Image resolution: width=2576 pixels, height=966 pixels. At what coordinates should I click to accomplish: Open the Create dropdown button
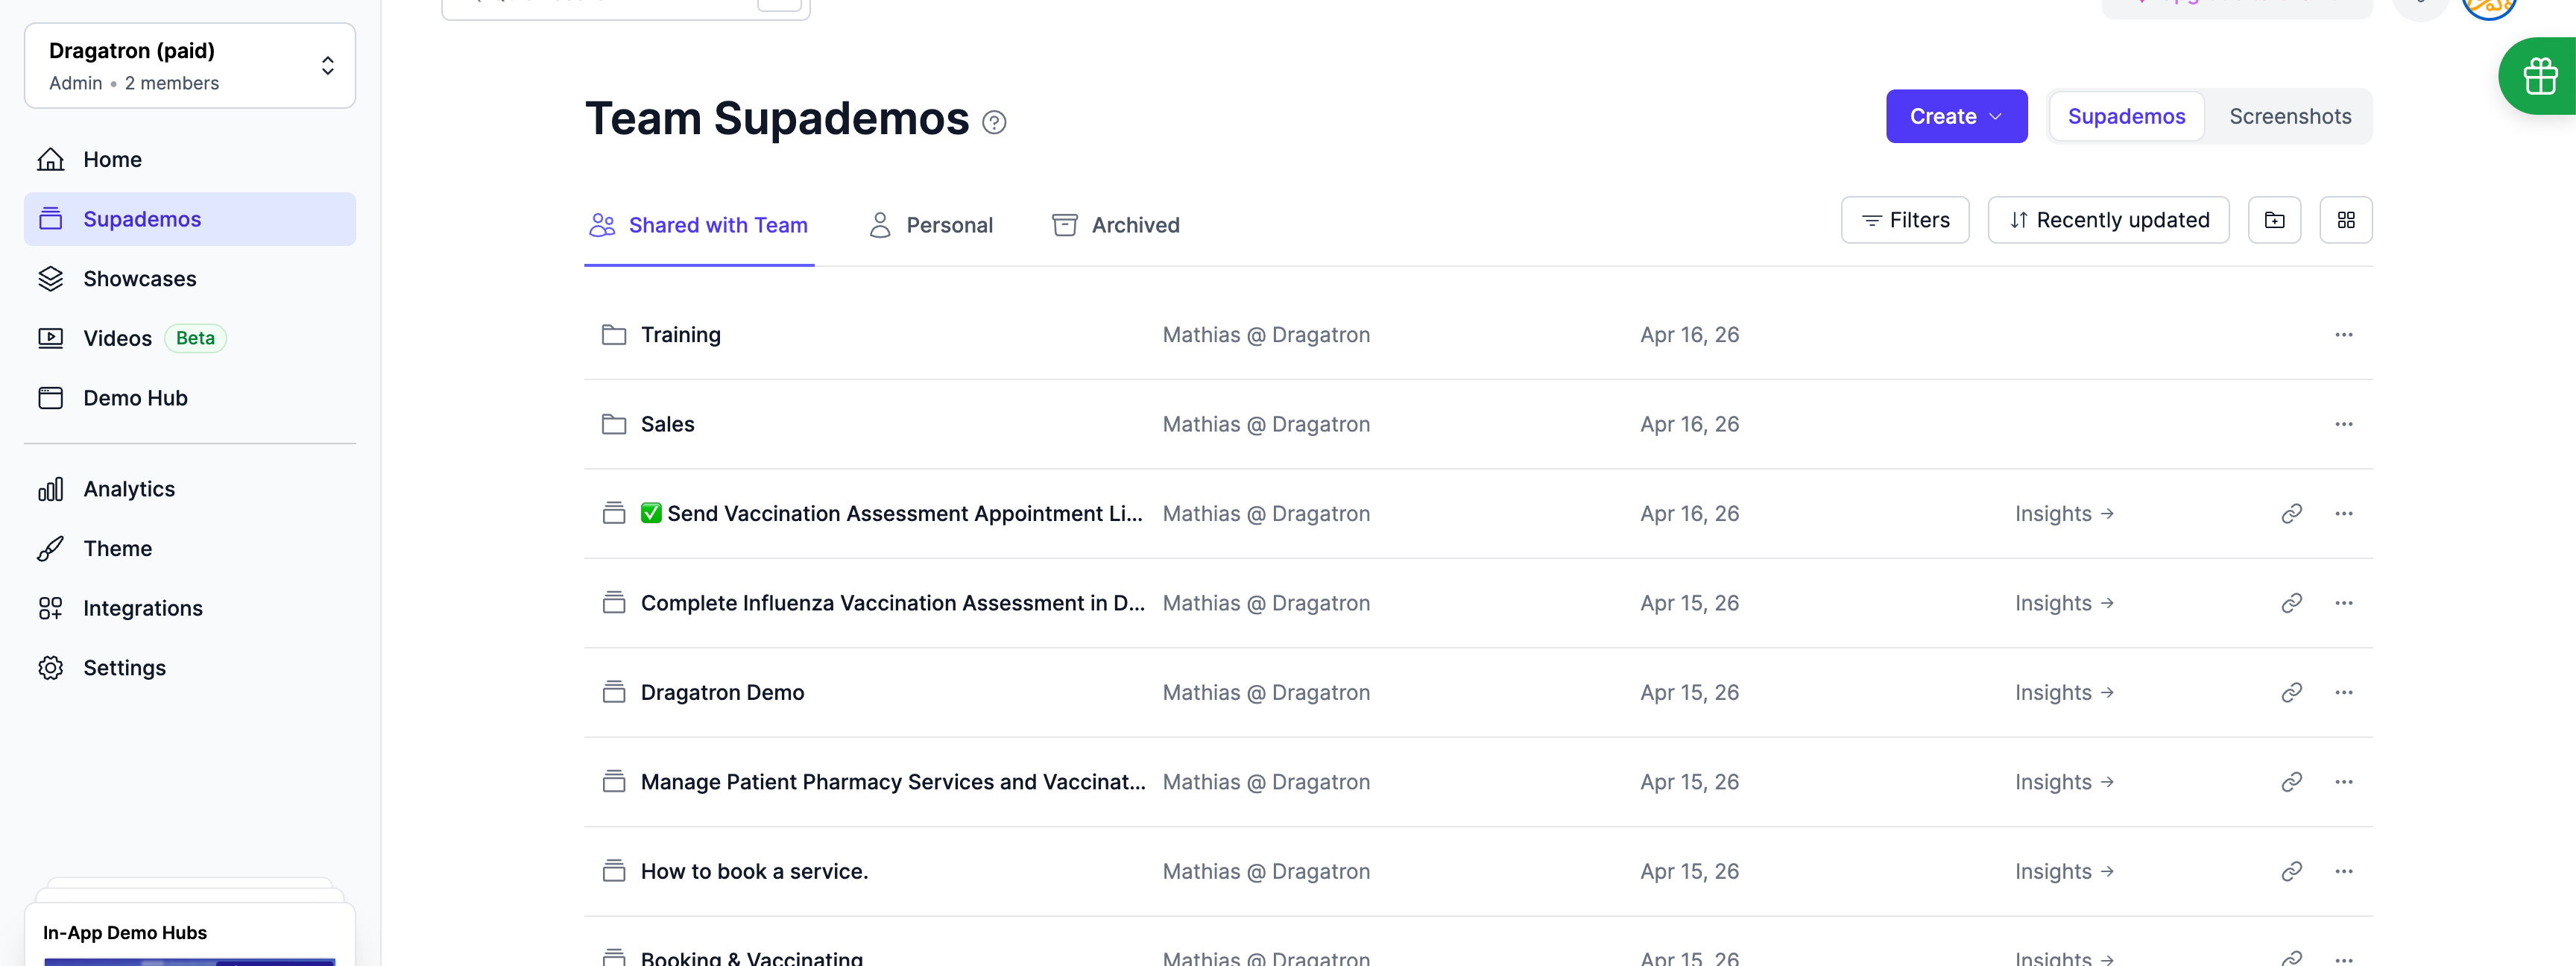tap(1956, 117)
